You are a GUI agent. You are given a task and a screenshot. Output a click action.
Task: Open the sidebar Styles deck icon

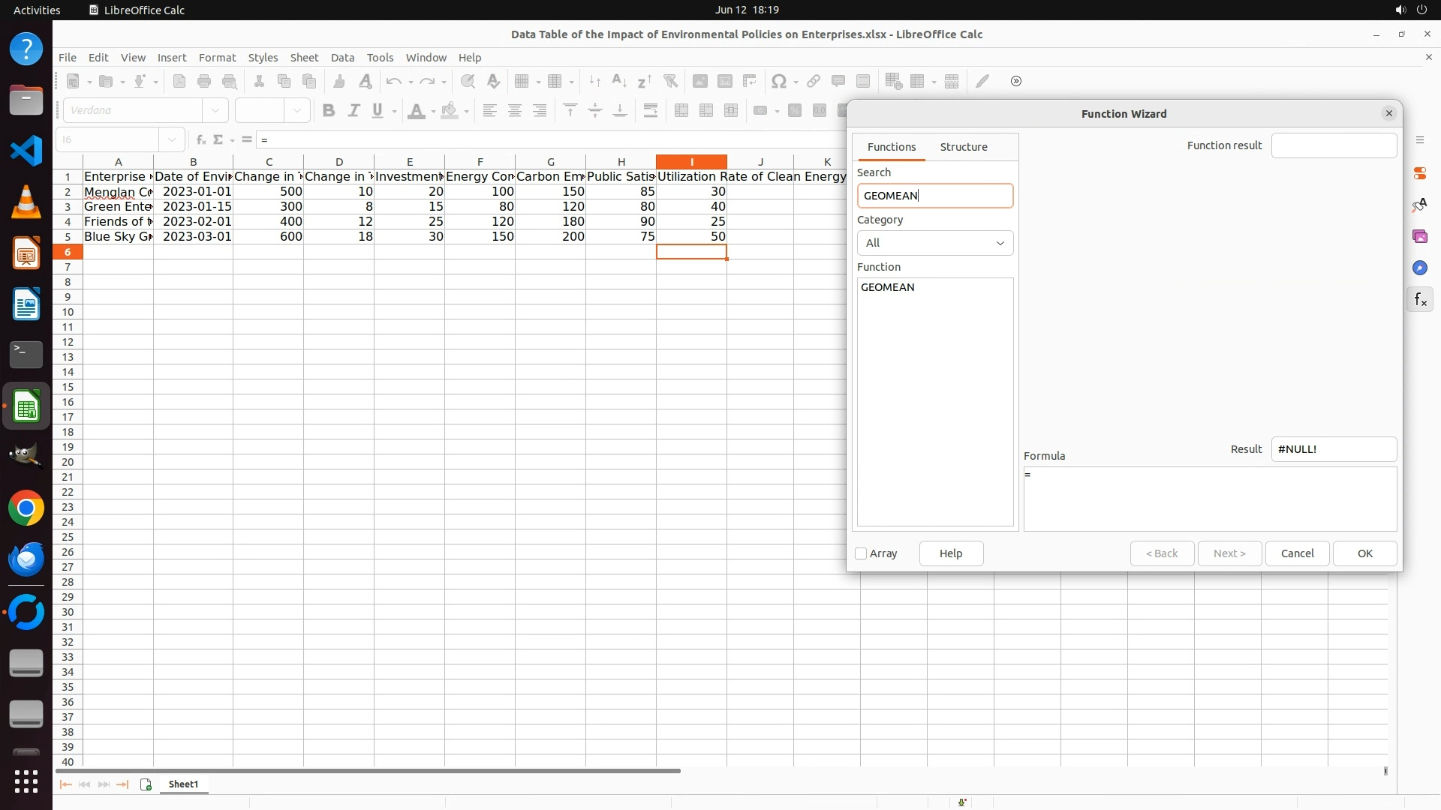(x=1419, y=205)
